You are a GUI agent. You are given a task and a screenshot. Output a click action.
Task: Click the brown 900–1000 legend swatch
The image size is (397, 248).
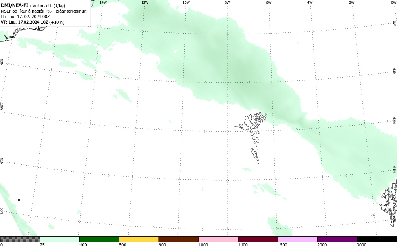point(179,239)
